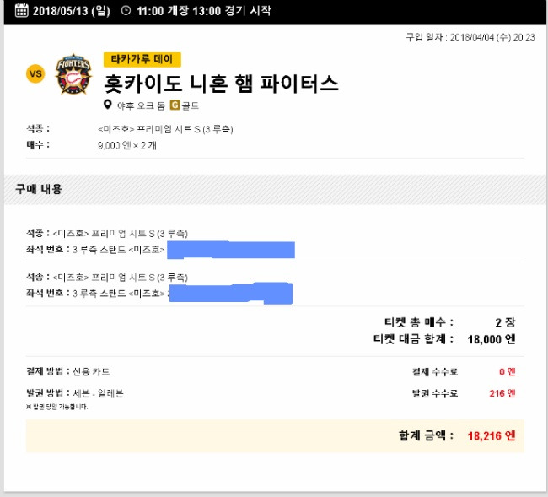
Task: Click the 발권 방법 : 세븐 - 일레븐 text
Action: 75,393
